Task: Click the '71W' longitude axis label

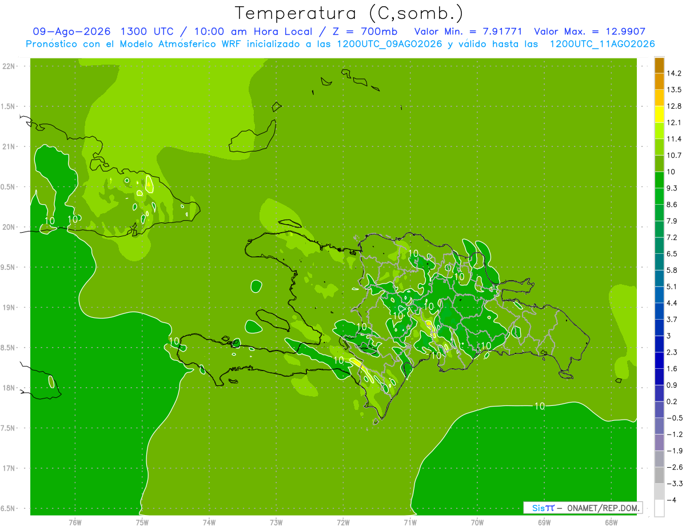Action: (410, 522)
